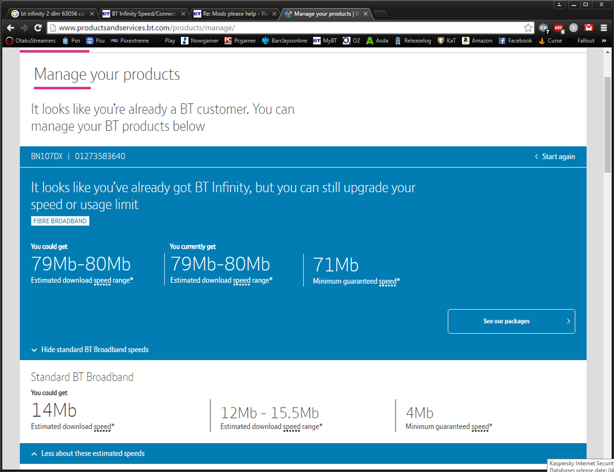
Task: Open the Psn bookmark
Action: coord(71,41)
